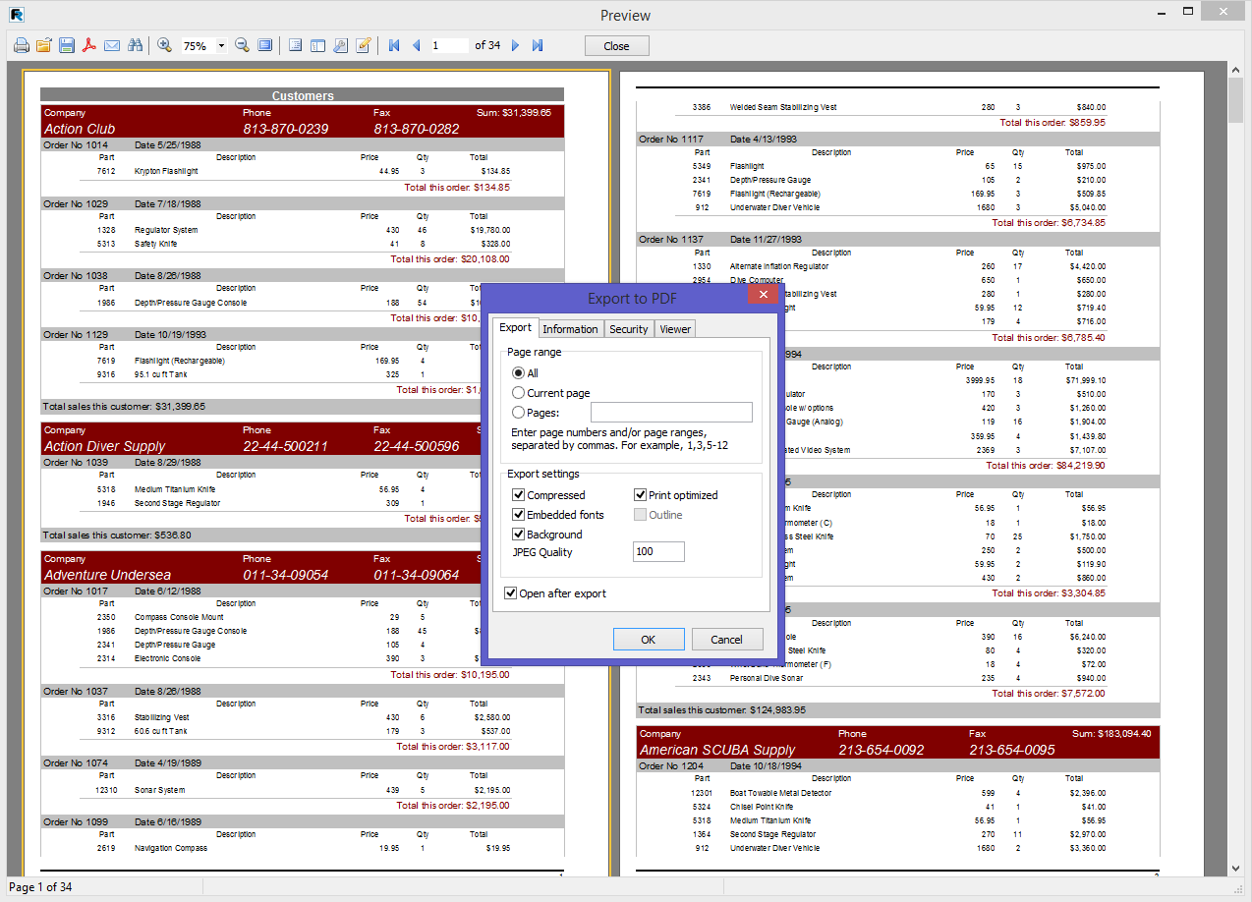The height and width of the screenshot is (902, 1252).
Task: Click the Export to PDF toolbar icon
Action: [89, 45]
